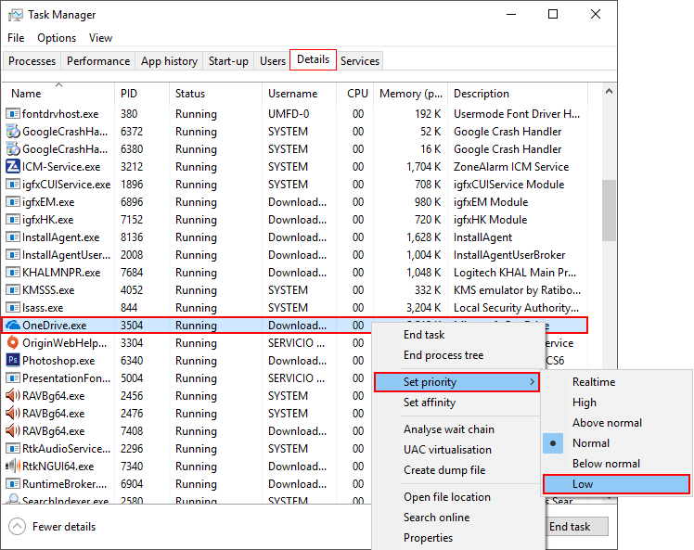694x550 pixels.
Task: Switch to the Users tab
Action: tap(273, 61)
